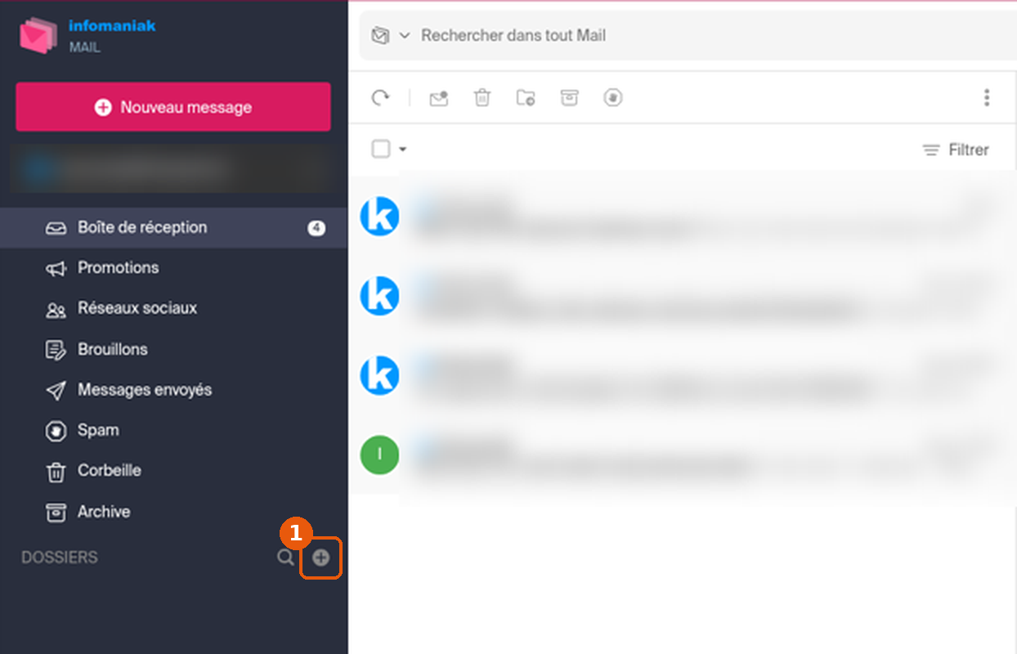Click the green I sender avatar

click(380, 455)
